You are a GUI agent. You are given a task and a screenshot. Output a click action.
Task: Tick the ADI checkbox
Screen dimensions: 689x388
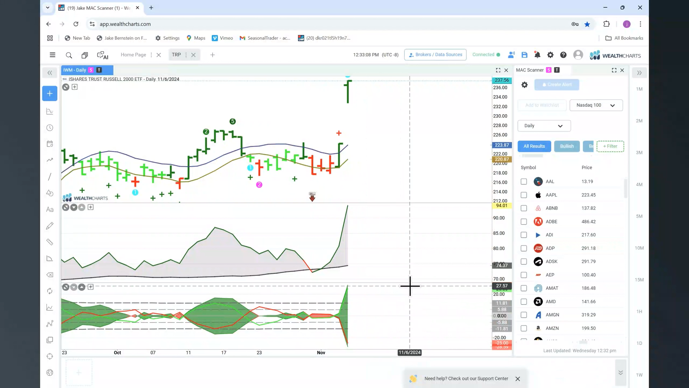pyautogui.click(x=524, y=235)
